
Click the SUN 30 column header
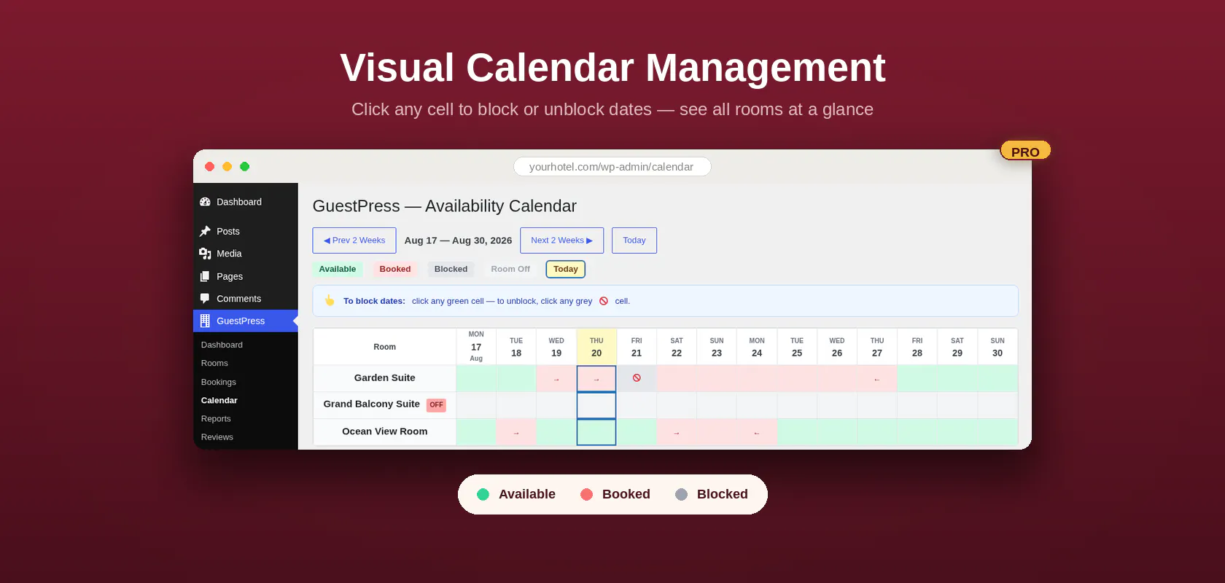997,347
